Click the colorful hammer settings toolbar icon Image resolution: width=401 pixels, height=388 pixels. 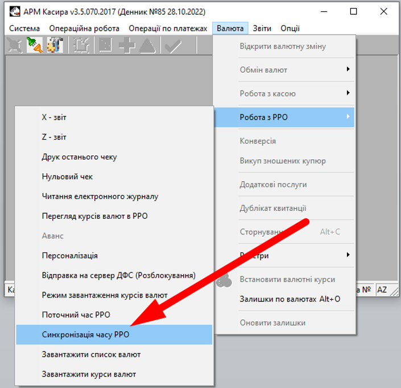coord(55,46)
